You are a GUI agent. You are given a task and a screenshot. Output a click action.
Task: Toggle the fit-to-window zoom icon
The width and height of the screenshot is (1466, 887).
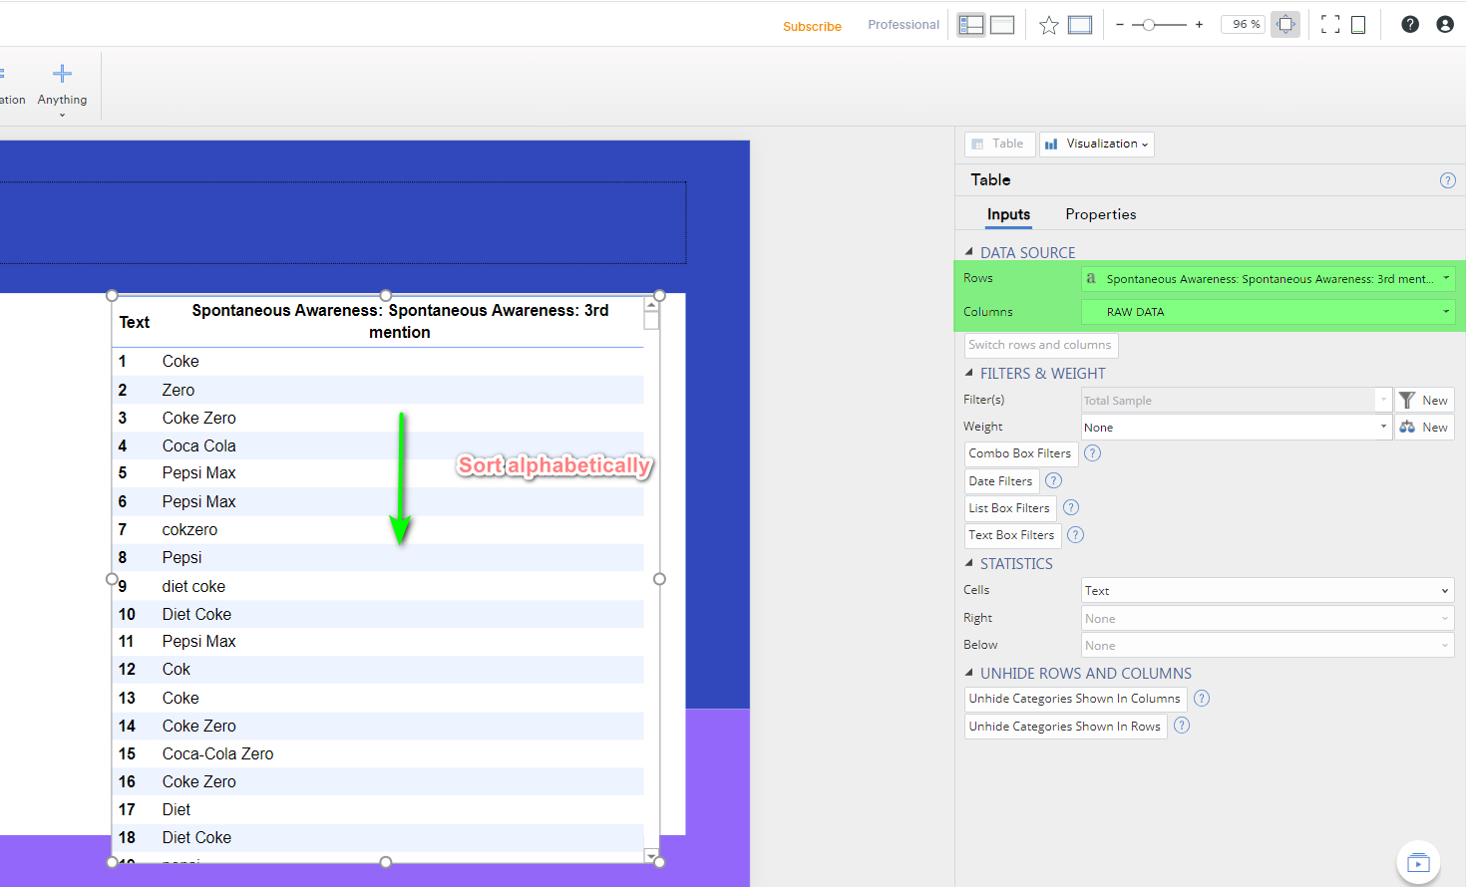point(1285,25)
